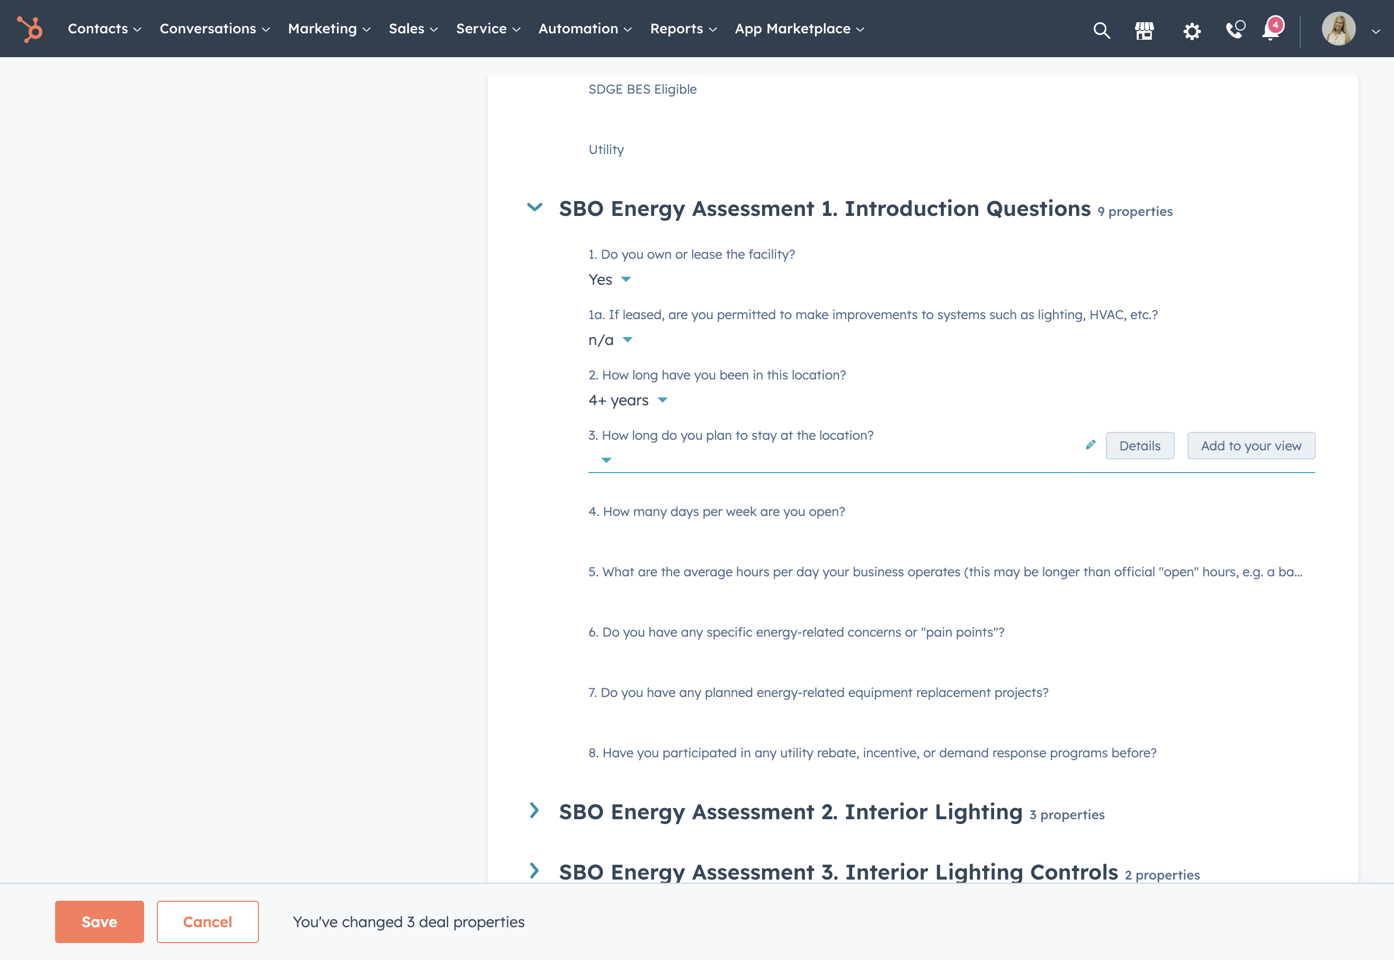Open the App Marketplace menu
1394x960 pixels.
(799, 29)
